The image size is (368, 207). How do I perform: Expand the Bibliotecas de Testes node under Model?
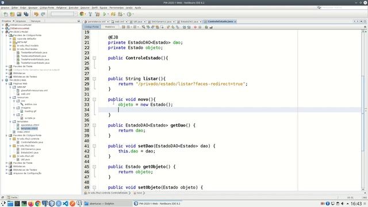6,76
